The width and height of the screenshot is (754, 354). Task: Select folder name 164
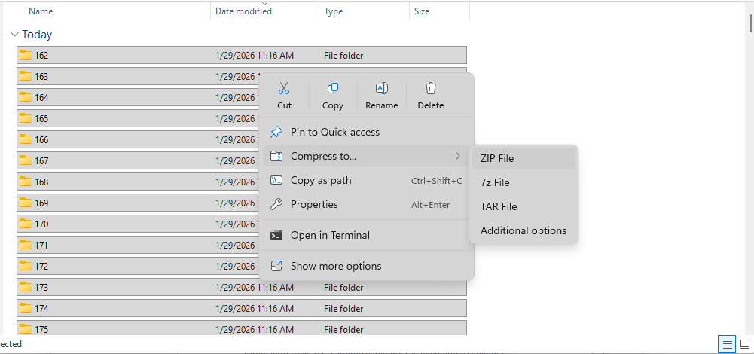[41, 98]
